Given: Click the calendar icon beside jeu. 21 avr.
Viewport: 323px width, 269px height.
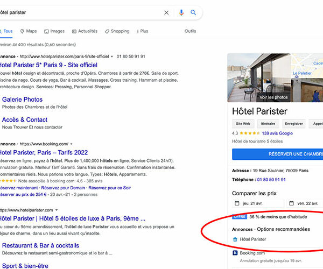Looking at the screenshot, I should [x=237, y=203].
